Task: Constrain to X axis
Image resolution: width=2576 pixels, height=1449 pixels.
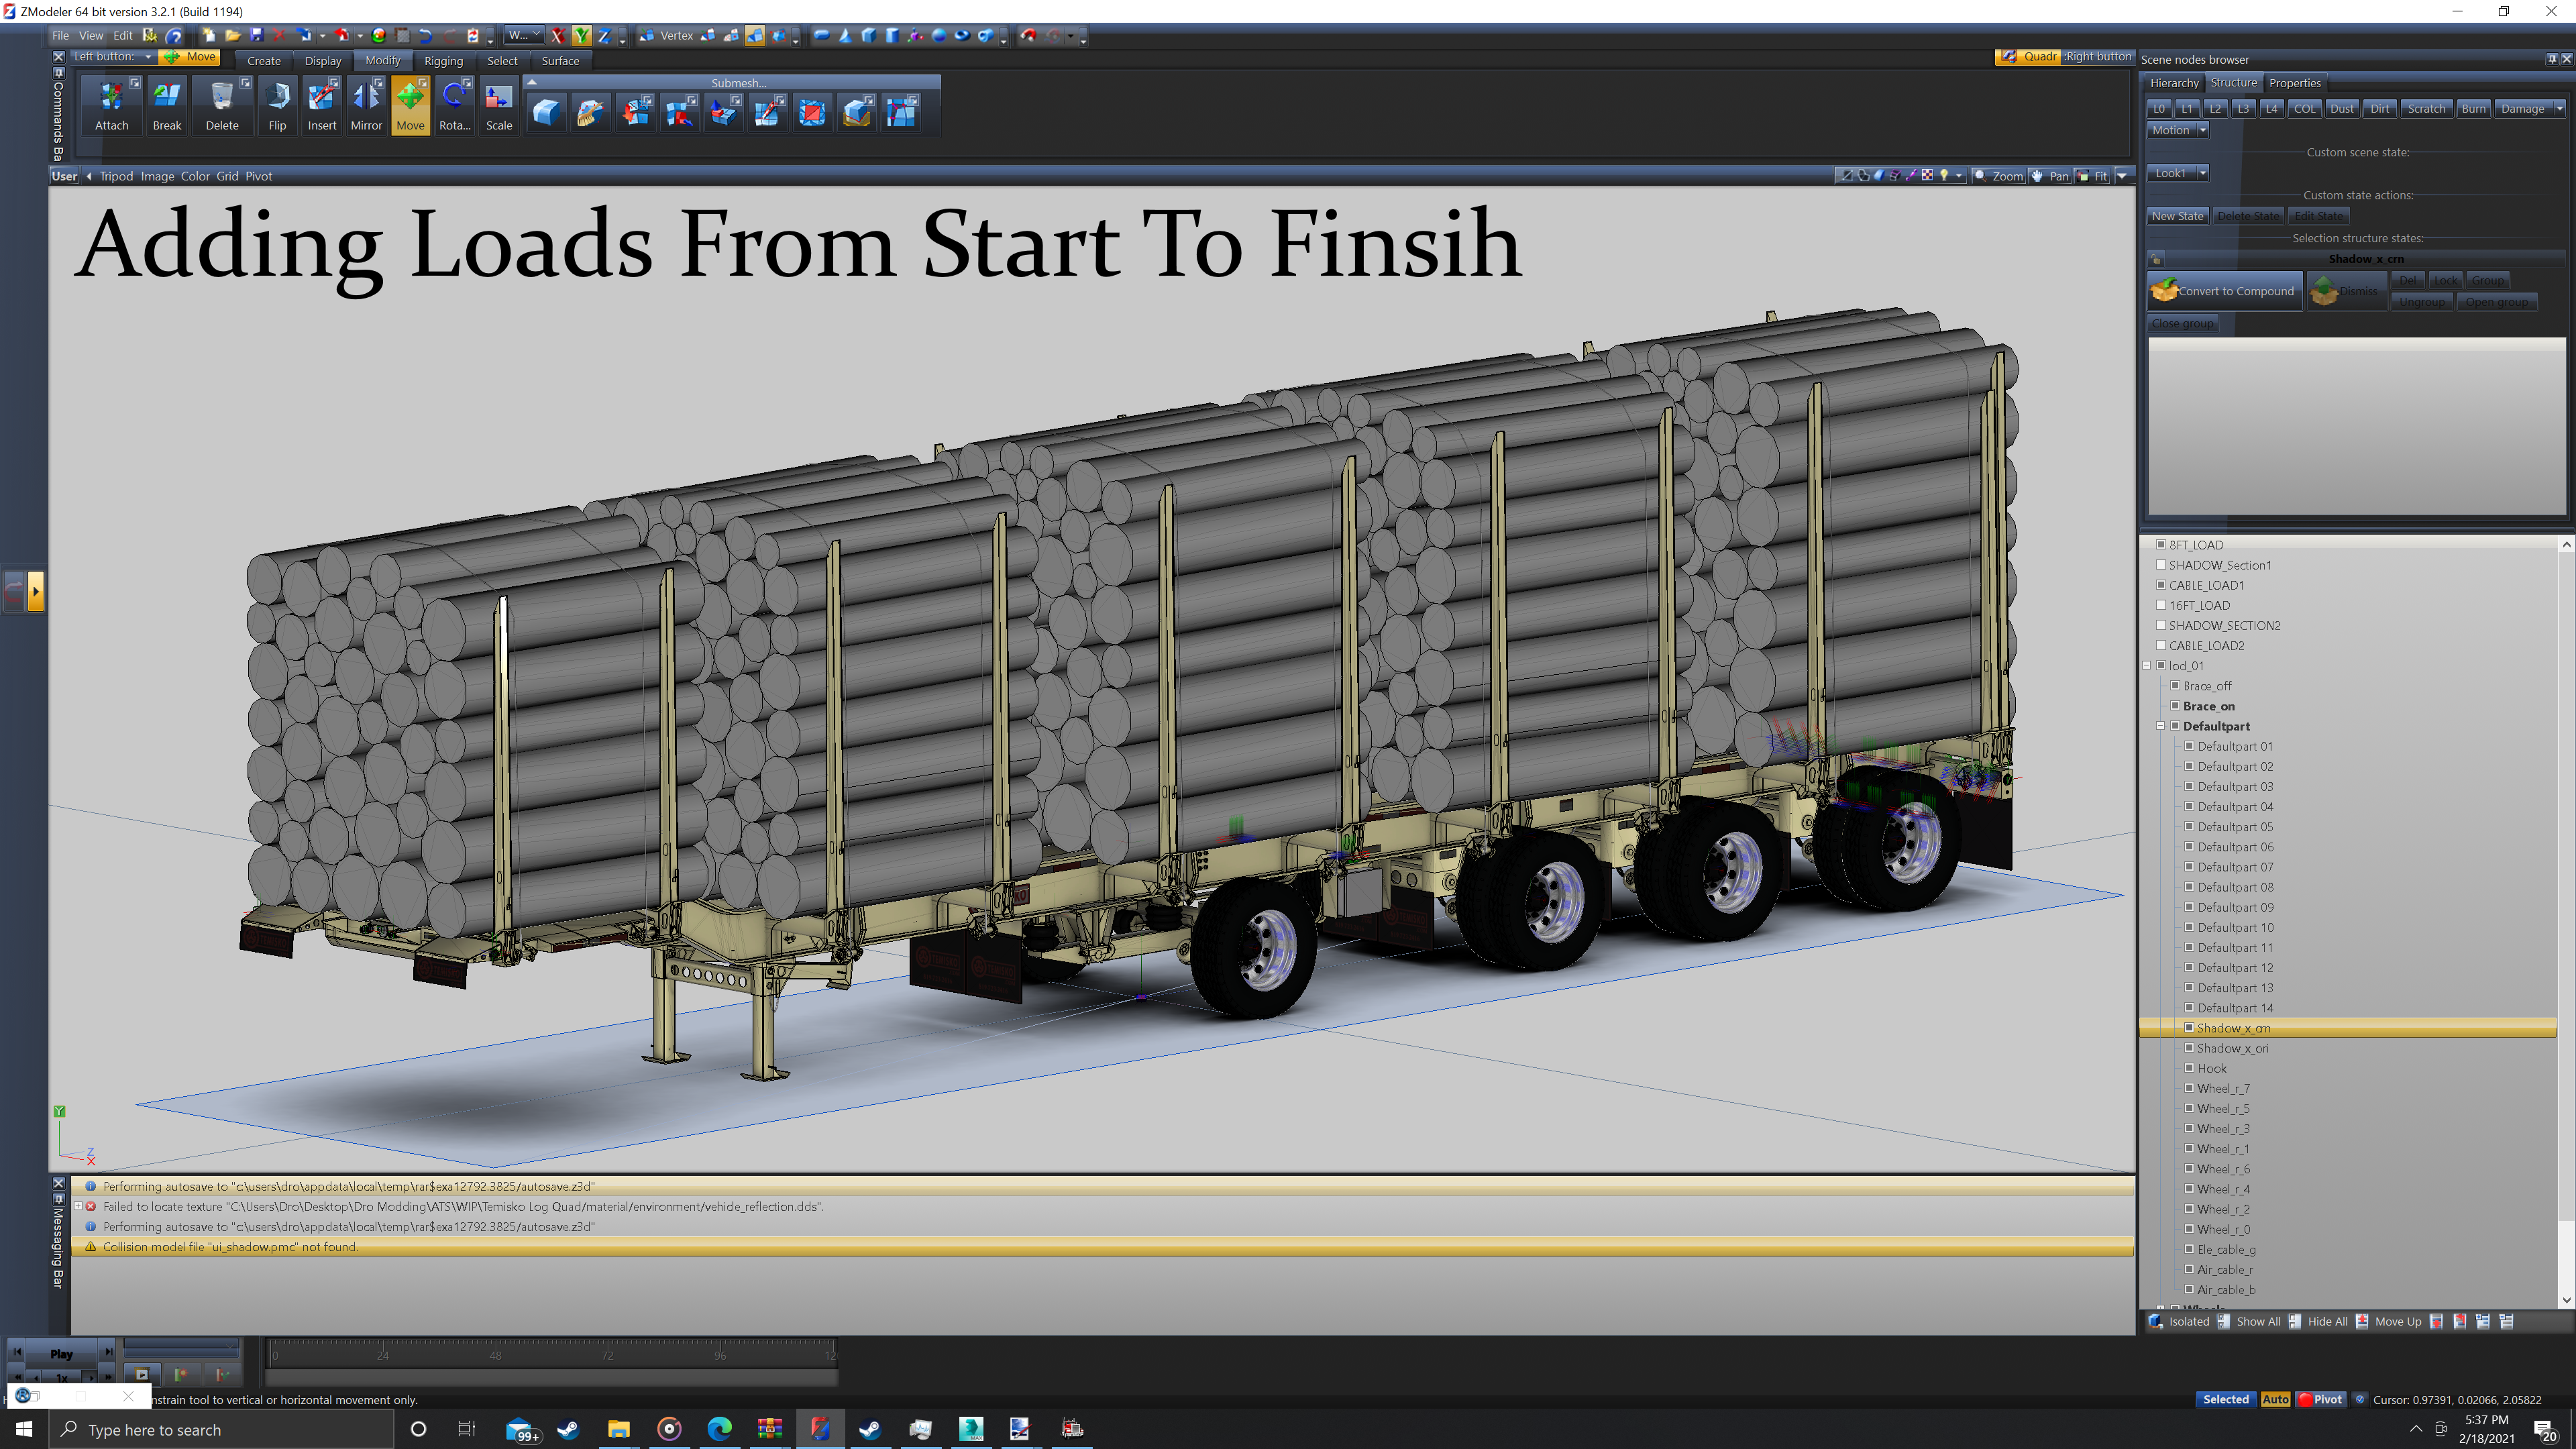Action: [x=558, y=35]
